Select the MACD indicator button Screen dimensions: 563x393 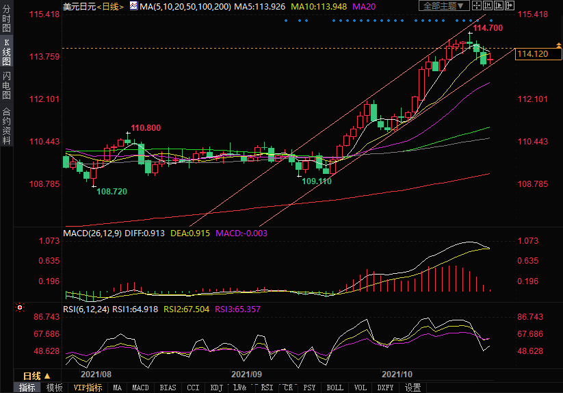pyautogui.click(x=140, y=388)
